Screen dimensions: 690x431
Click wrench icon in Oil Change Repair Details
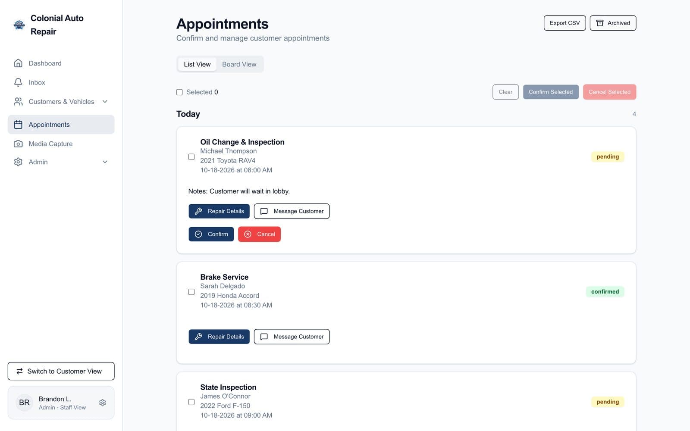(198, 211)
